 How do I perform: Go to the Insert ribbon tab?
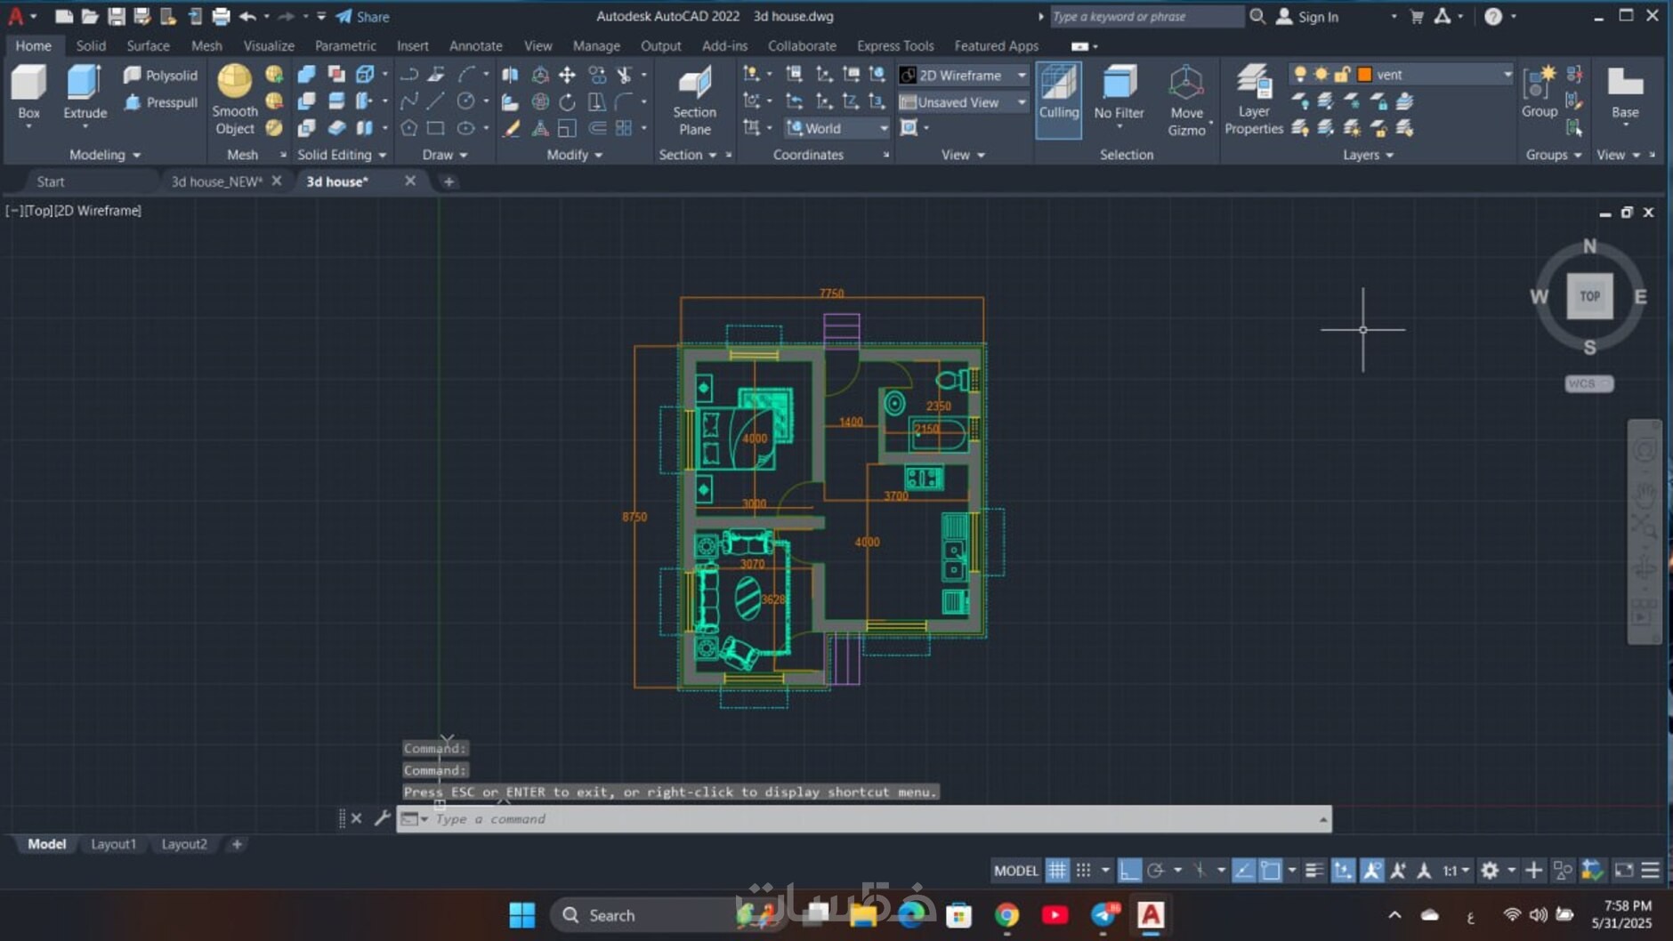[x=412, y=45]
